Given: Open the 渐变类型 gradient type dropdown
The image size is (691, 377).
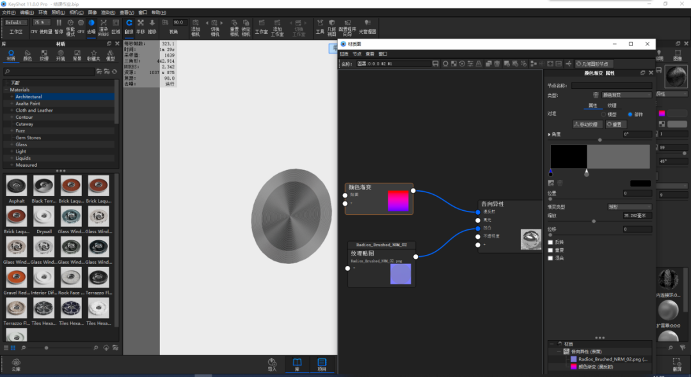Looking at the screenshot, I should 630,207.
